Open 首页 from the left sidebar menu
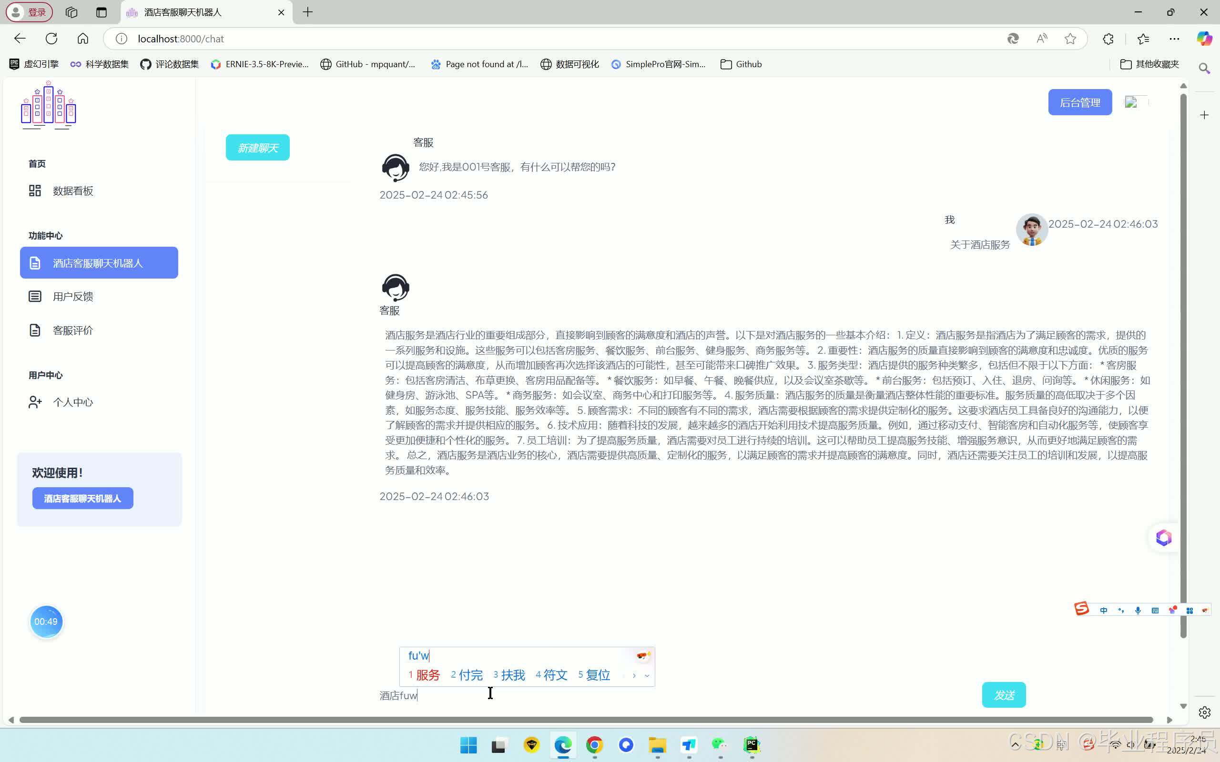Viewport: 1220px width, 762px height. (x=36, y=163)
